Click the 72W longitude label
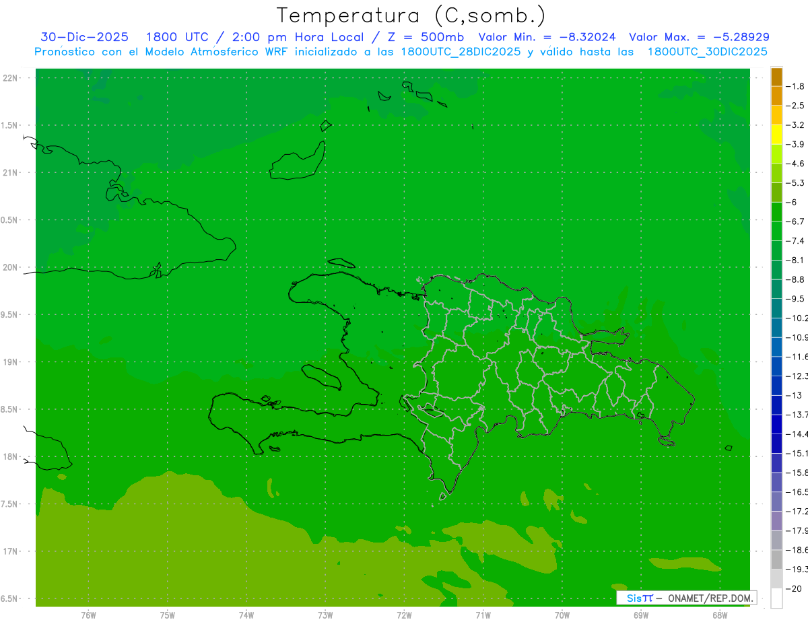 pyautogui.click(x=404, y=615)
